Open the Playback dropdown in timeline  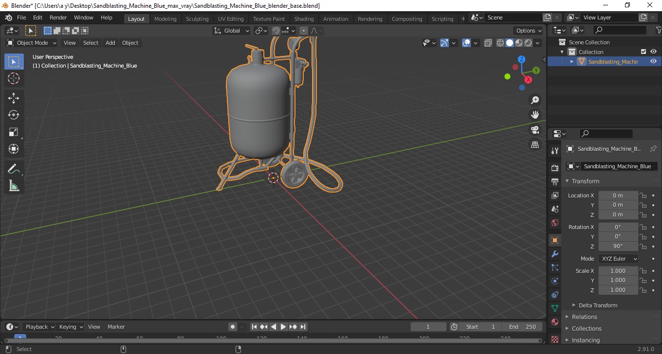(39, 327)
